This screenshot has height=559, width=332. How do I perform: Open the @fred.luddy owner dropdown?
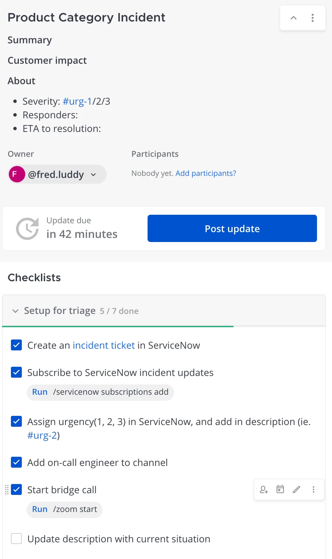(x=57, y=174)
